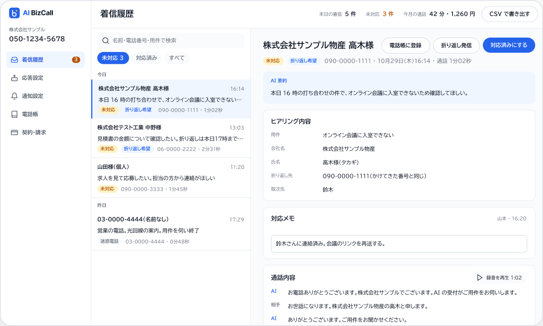Viewport: 543px width, 326px height.
Task: Select the 未対応 3 filter tab
Action: tap(113, 58)
